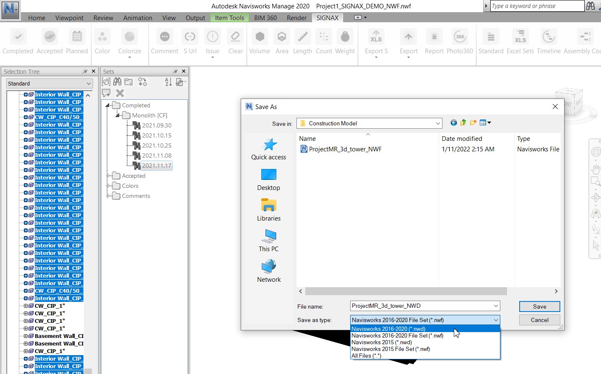The image size is (601, 374).
Task: Click the Desktop shortcut
Action: pos(269,180)
